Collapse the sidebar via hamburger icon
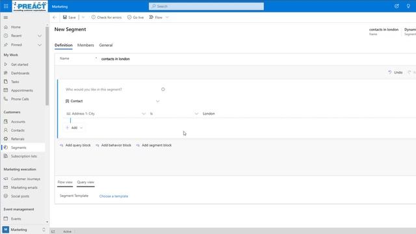This screenshot has height=234, width=416. 6,18
